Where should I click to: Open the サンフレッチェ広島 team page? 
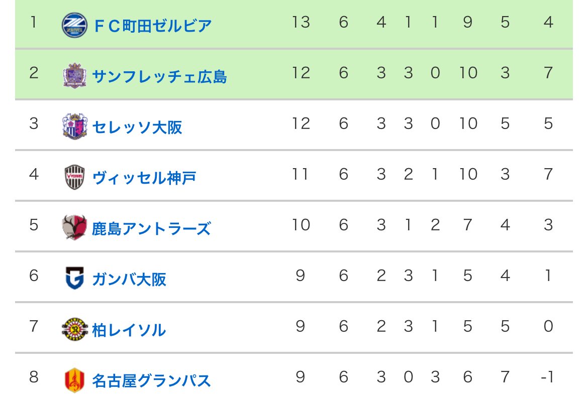(x=159, y=76)
